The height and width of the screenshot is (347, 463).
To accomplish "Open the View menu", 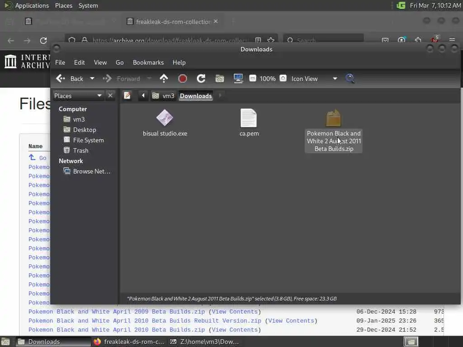I will click(100, 62).
